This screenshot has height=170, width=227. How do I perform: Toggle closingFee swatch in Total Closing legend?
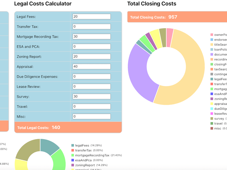click(x=212, y=64)
